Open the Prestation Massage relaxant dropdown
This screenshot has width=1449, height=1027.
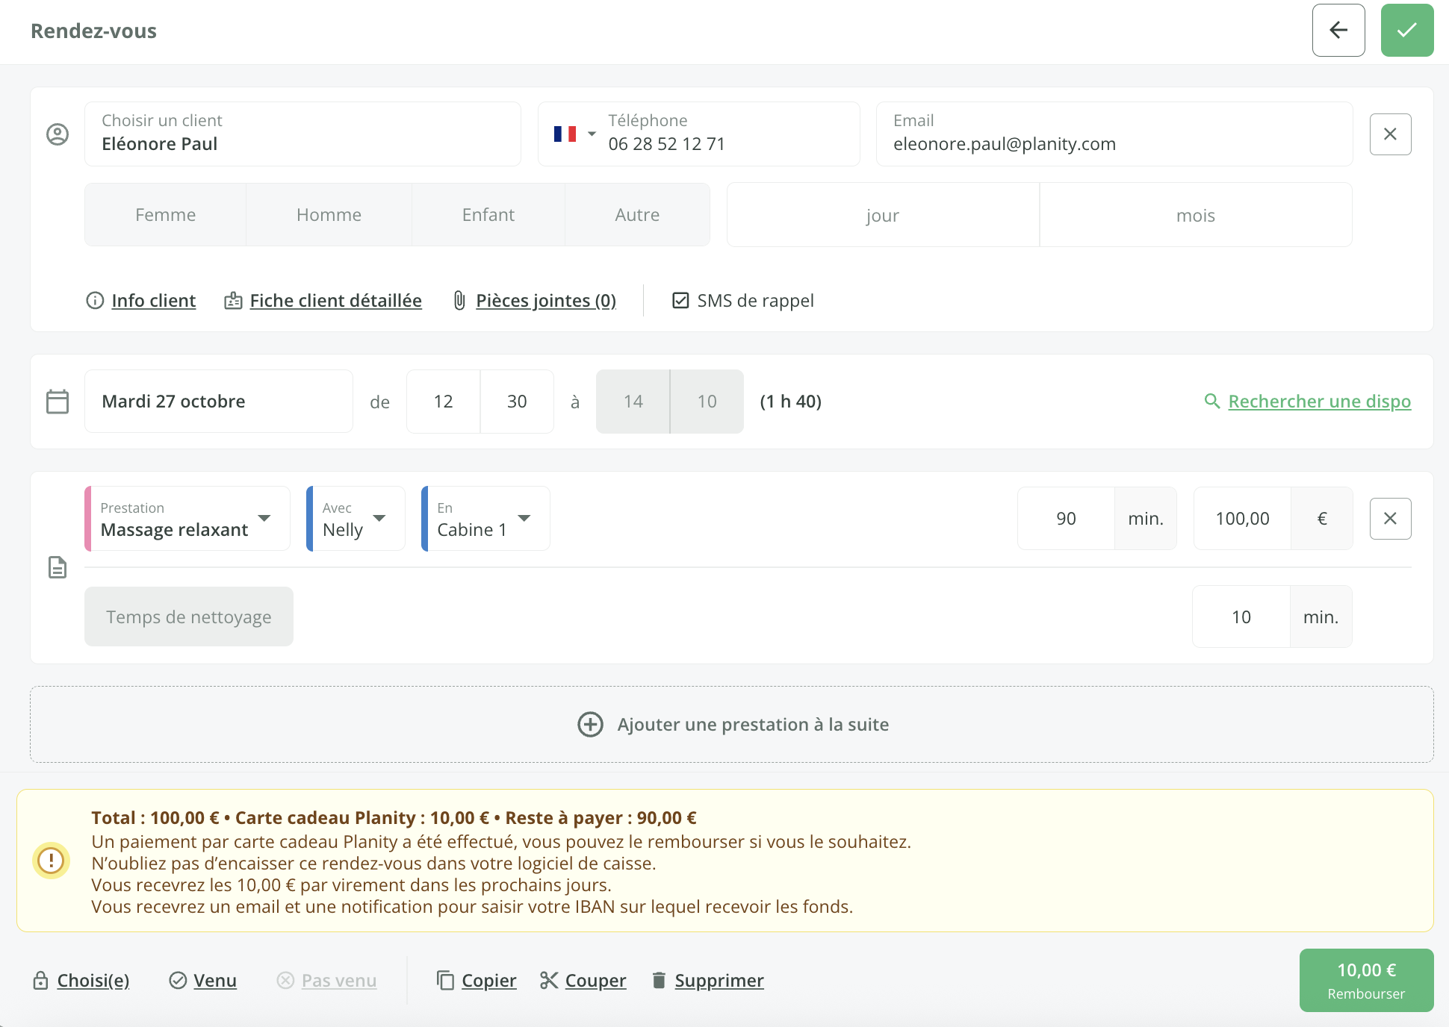tap(187, 519)
